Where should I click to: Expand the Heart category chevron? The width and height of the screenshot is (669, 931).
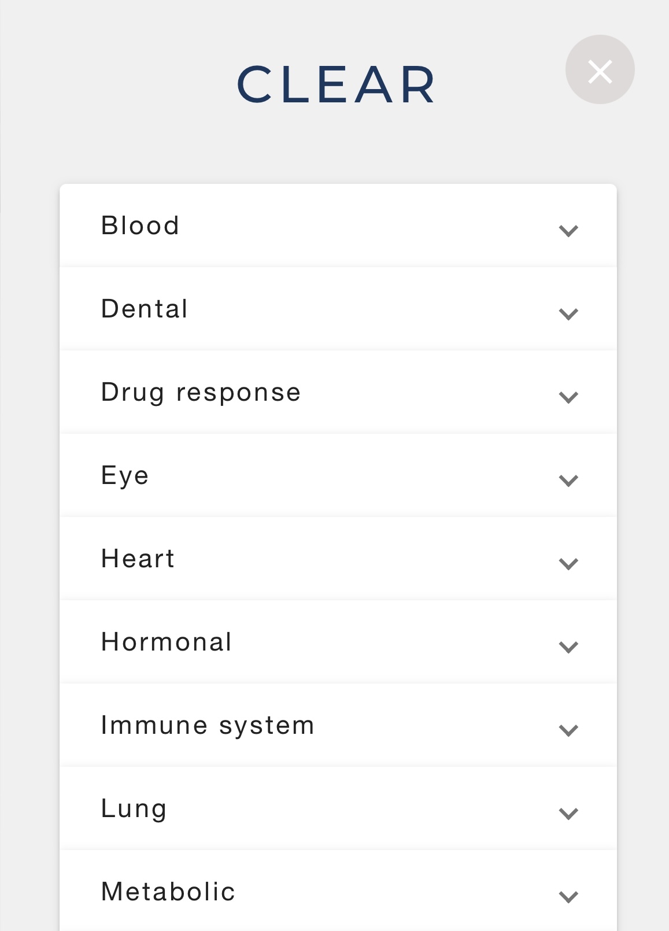pos(568,564)
